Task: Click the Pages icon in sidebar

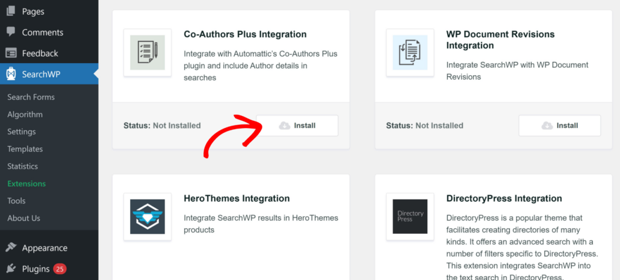Action: 11,11
